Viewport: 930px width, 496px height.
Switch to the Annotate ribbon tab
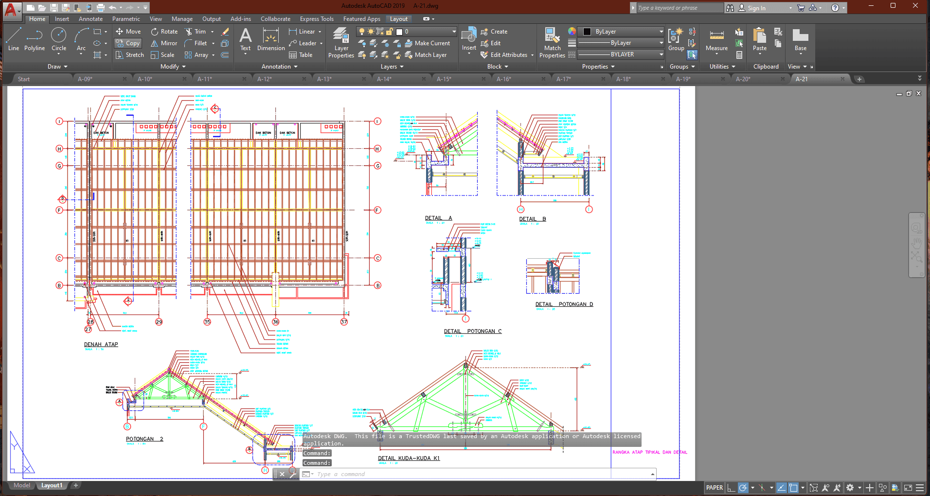tap(90, 19)
